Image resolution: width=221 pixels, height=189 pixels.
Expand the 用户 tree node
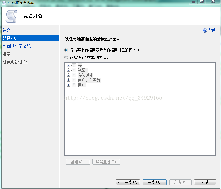69,85
